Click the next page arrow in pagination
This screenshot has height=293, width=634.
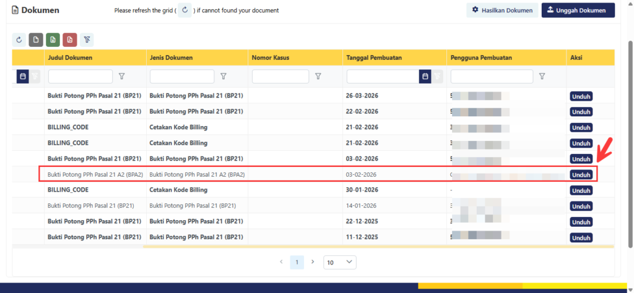313,262
